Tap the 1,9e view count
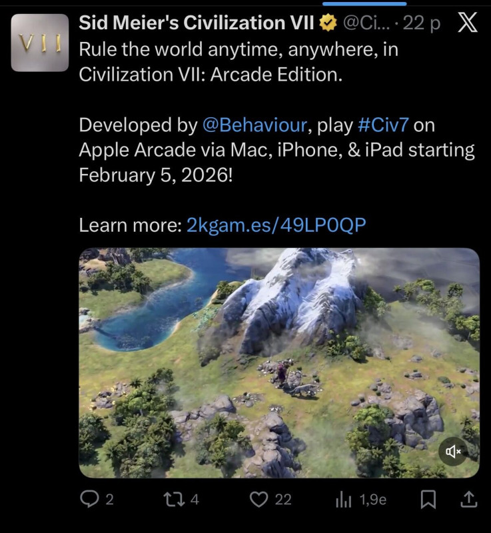The height and width of the screenshot is (533, 491). pos(373,499)
